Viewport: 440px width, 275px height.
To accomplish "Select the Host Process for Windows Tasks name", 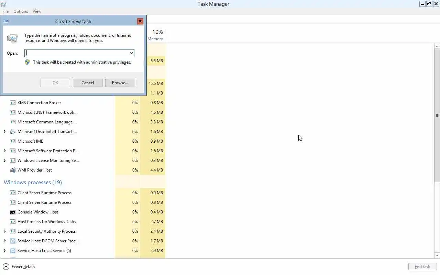I will coord(47,222).
